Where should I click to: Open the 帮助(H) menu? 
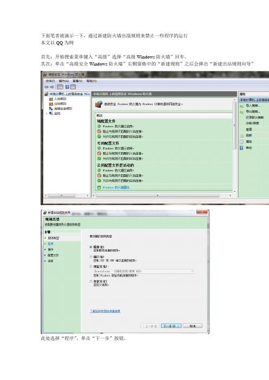coord(91,81)
